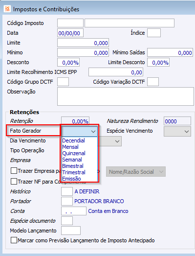Click the Retenção percentage field
Image resolution: width=195 pixels, height=256 pixels.
click(x=75, y=121)
